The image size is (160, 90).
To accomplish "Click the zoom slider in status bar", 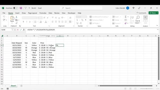I will [x=146, y=89].
